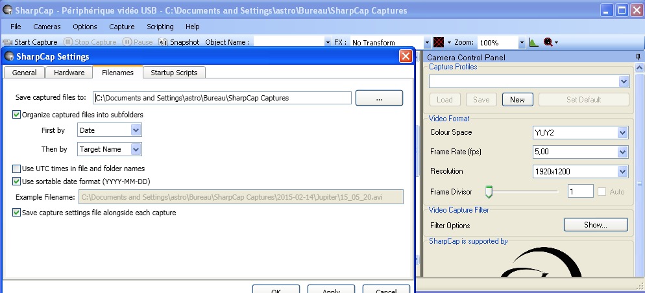Pin the Camera Control Panel
The image size is (645, 293).
(639, 56)
